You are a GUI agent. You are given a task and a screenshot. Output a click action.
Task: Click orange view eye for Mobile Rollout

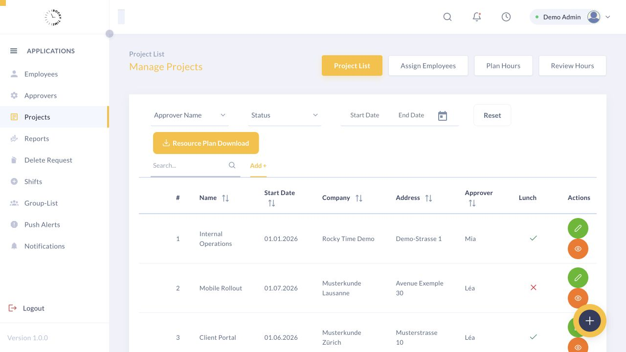pos(578,298)
